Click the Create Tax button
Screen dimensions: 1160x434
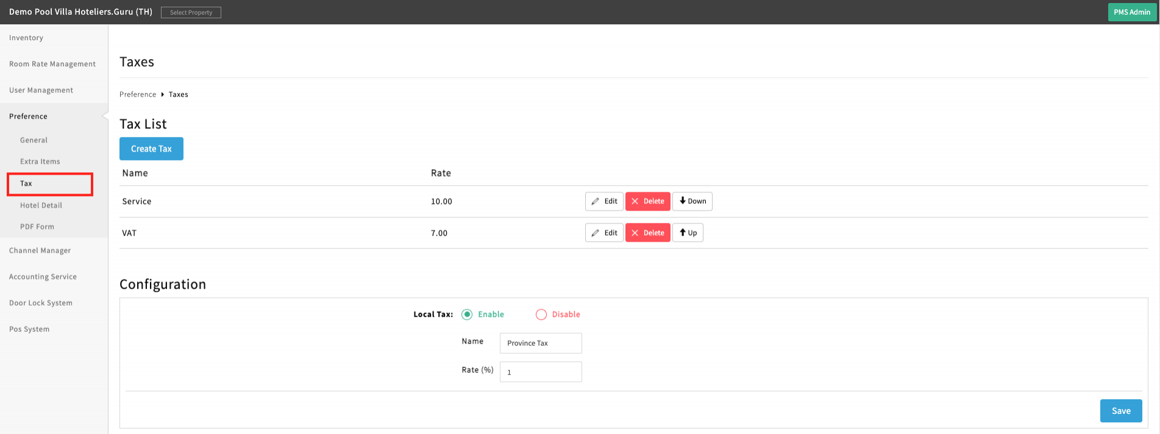pos(151,149)
